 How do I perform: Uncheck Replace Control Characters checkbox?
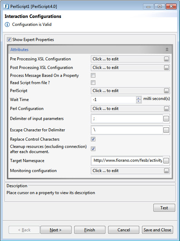93,139
